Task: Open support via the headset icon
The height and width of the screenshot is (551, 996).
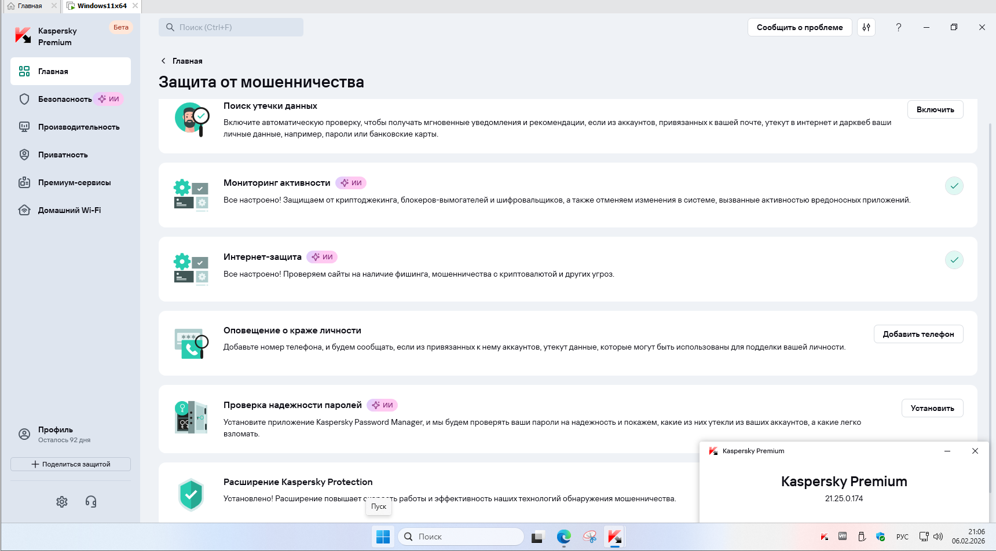Action: [91, 502]
